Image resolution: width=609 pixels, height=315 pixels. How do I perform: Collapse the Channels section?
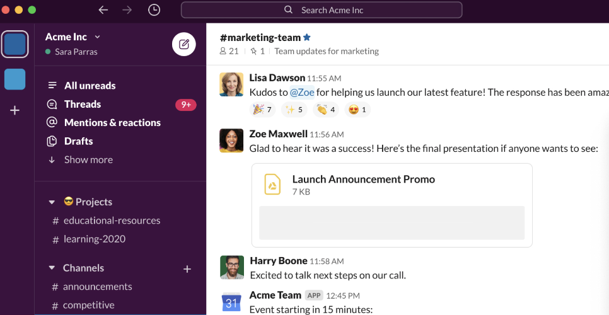(x=52, y=268)
